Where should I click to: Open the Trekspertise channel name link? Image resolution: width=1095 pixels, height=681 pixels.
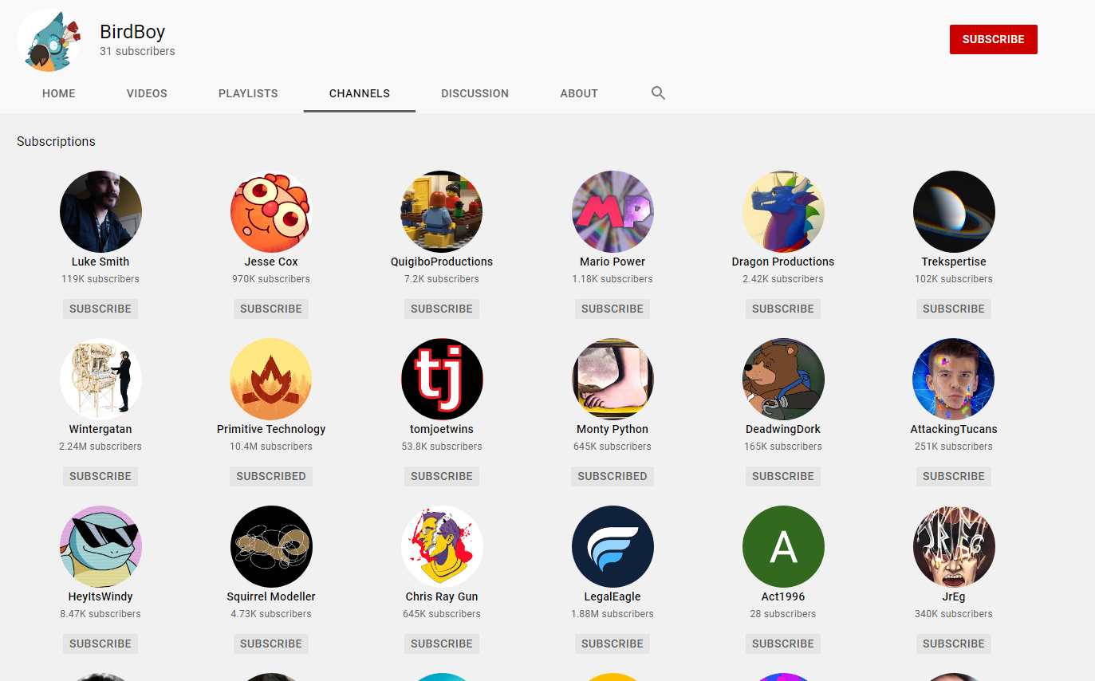tap(954, 262)
